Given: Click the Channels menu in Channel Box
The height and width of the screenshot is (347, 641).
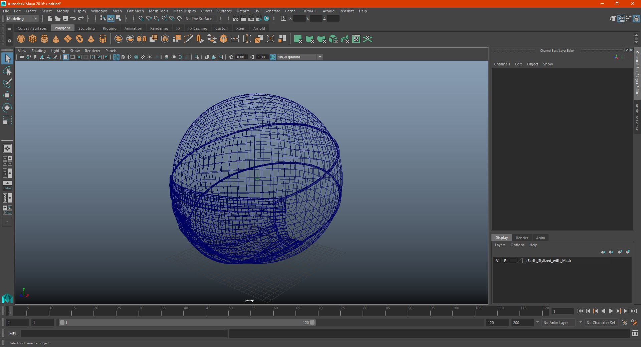Looking at the screenshot, I should 502,64.
